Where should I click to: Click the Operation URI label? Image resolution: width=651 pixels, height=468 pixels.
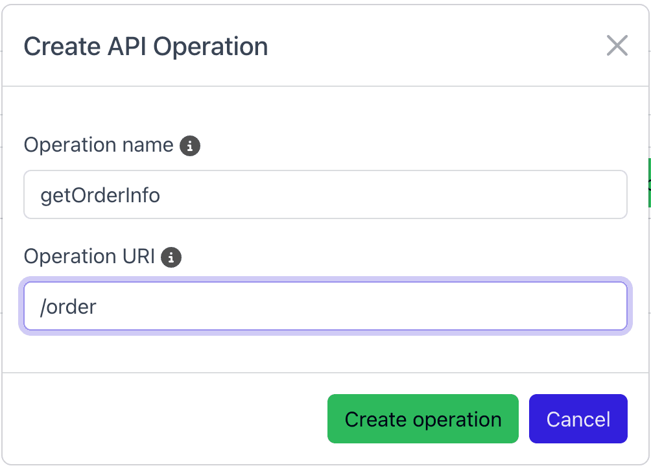tap(89, 256)
